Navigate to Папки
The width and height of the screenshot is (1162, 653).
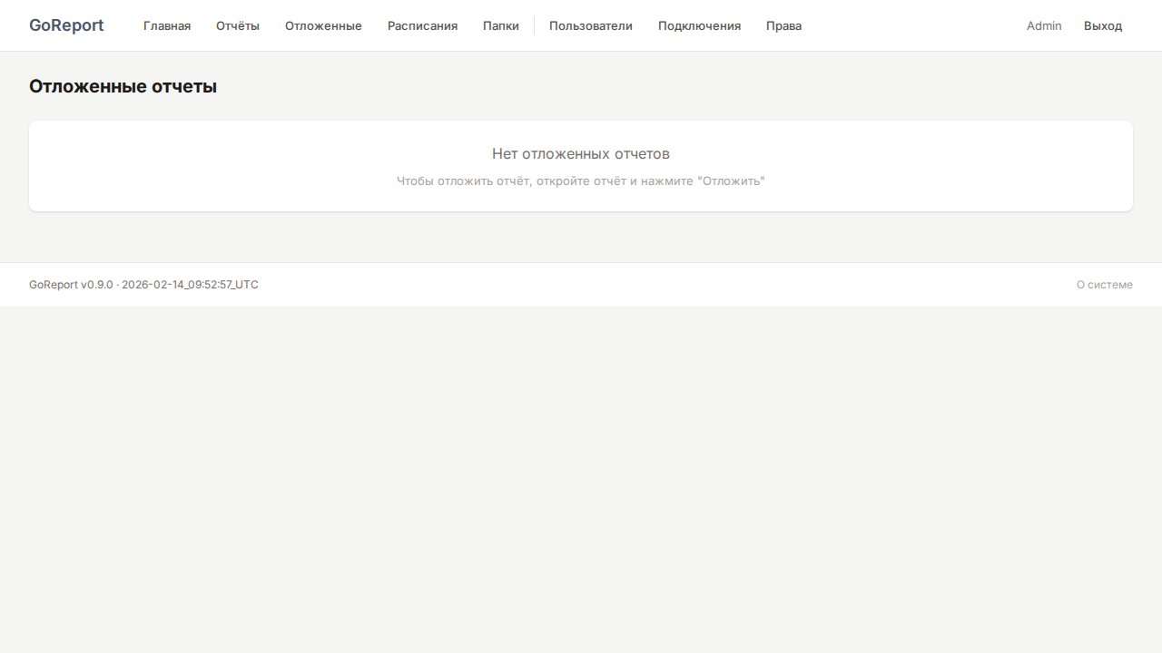[x=501, y=25]
